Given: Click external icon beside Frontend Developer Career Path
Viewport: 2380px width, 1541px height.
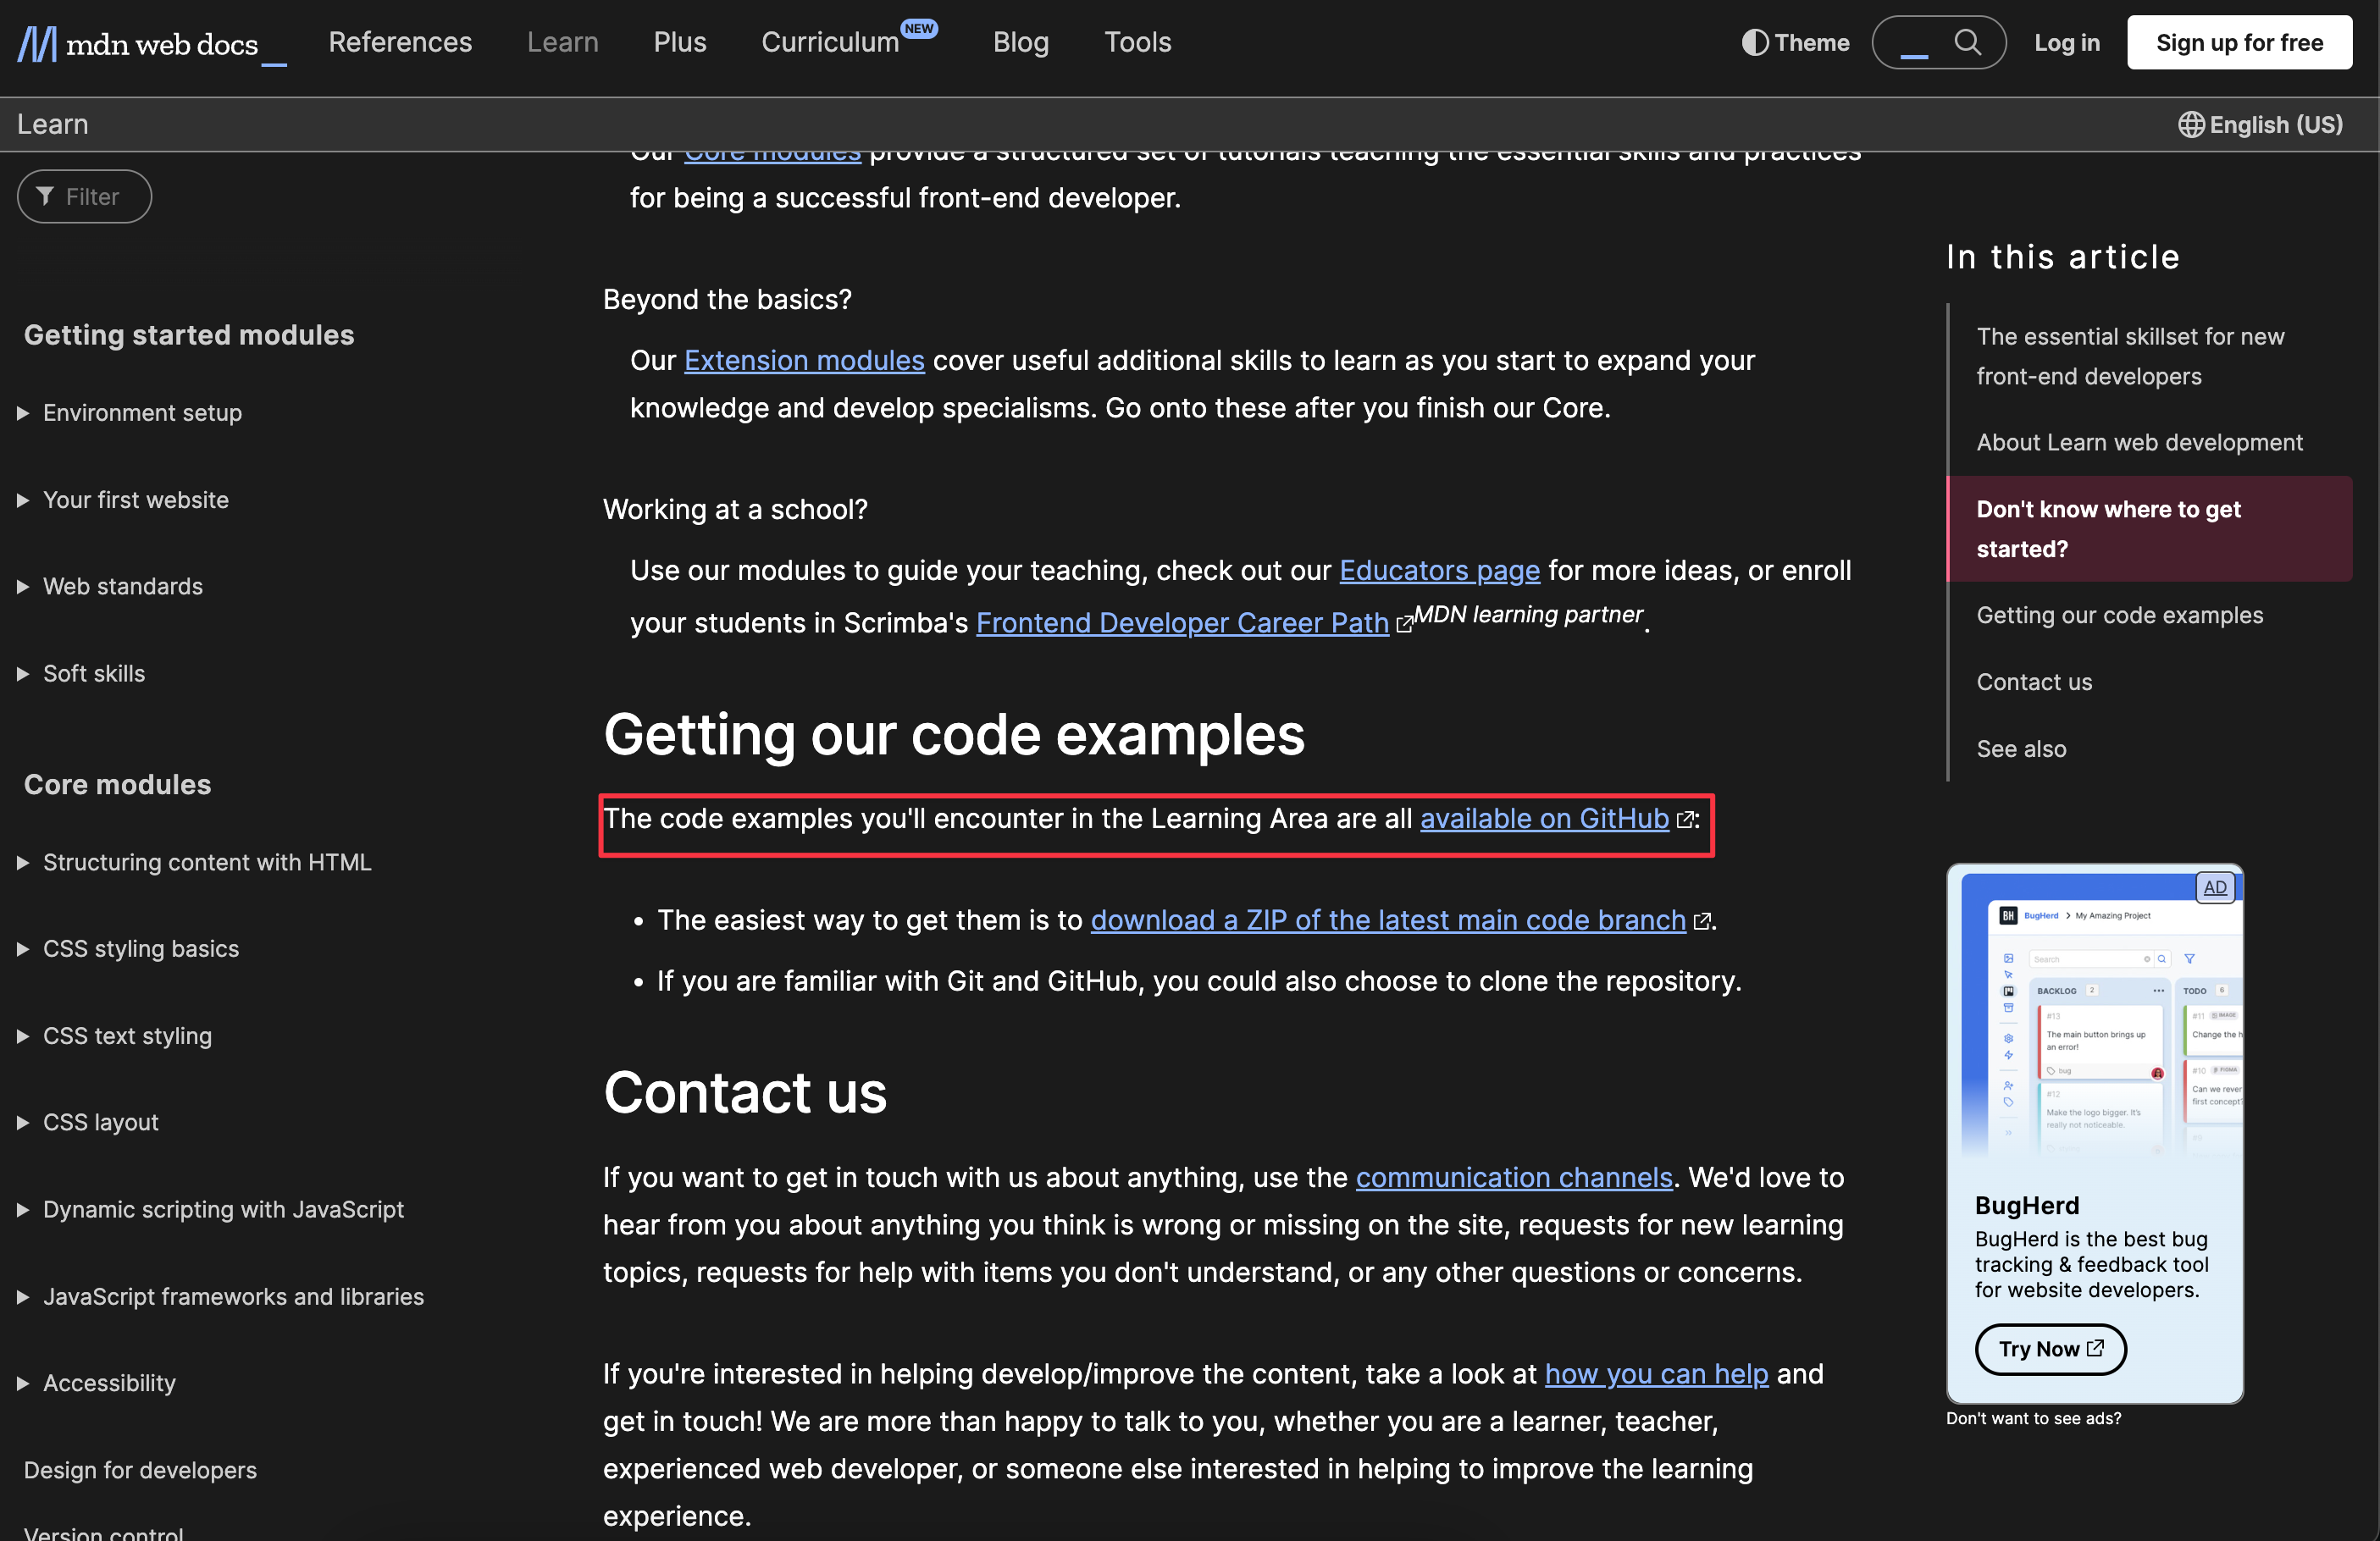Looking at the screenshot, I should point(1404,625).
